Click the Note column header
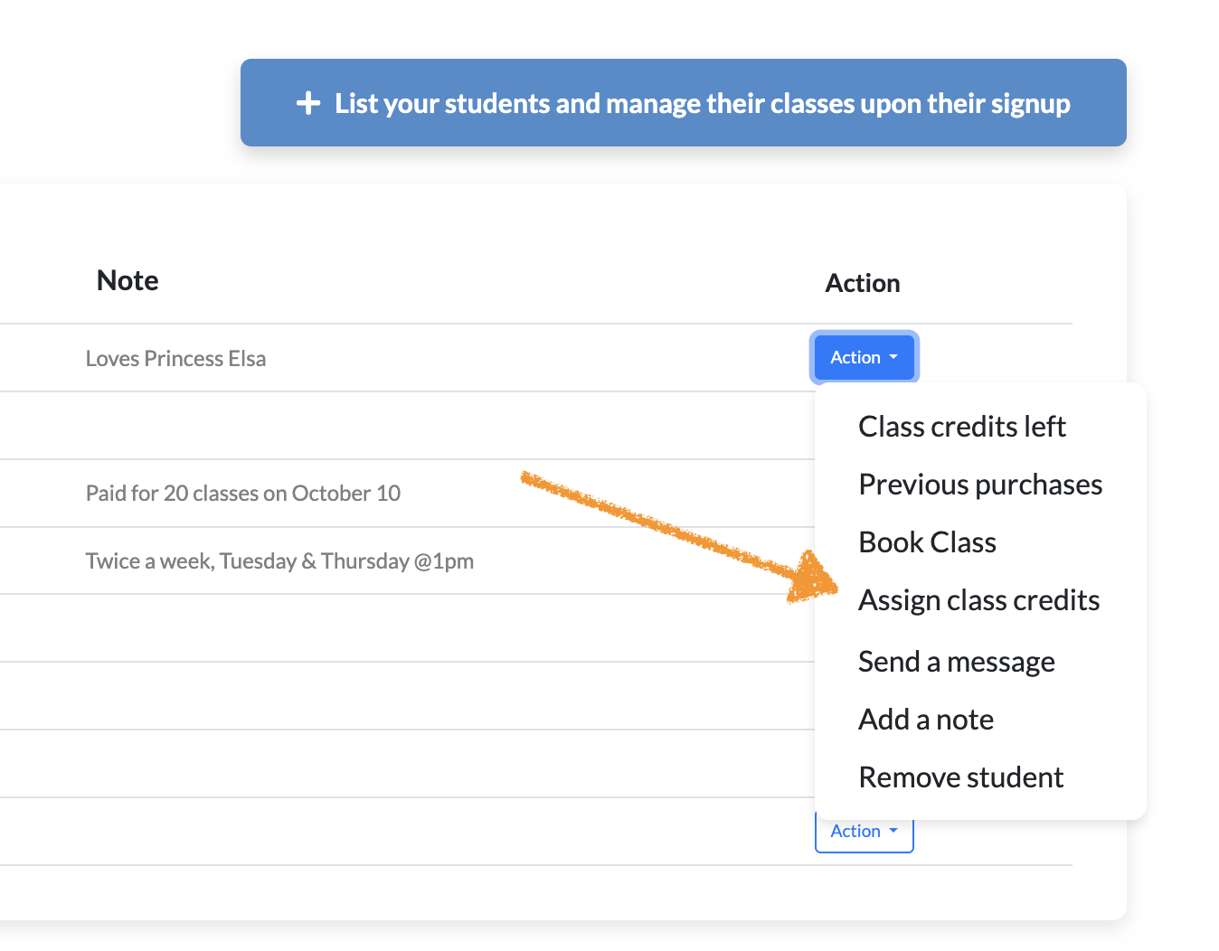The height and width of the screenshot is (951, 1219). pyautogui.click(x=128, y=281)
